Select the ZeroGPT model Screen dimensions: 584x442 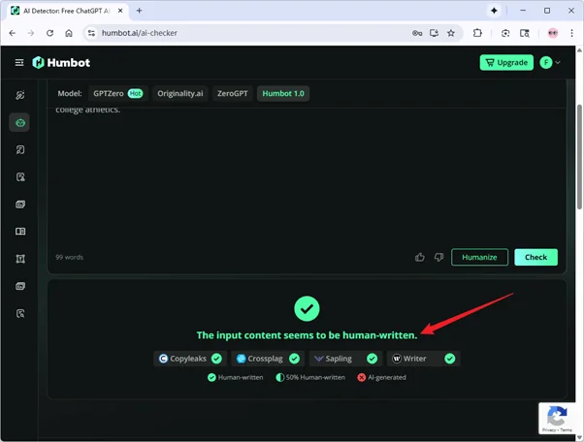pos(232,94)
